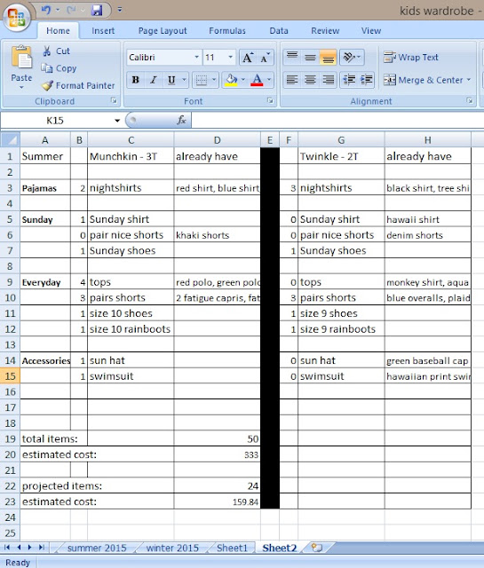484x568 pixels.
Task: Open the View tab
Action: pyautogui.click(x=371, y=31)
